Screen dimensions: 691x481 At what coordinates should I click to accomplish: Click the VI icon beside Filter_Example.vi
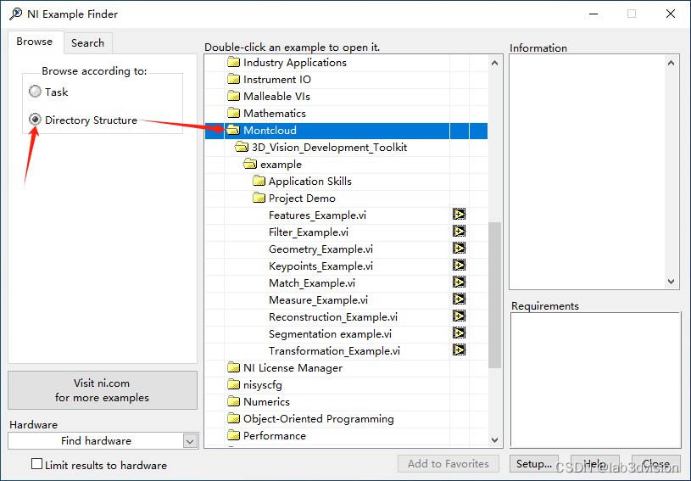459,232
